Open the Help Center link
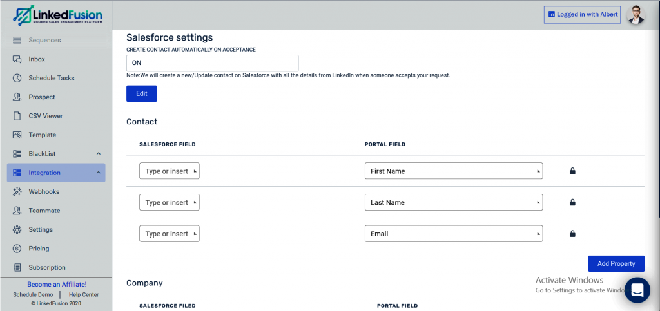Viewport: 660px width, 311px height. click(x=84, y=295)
